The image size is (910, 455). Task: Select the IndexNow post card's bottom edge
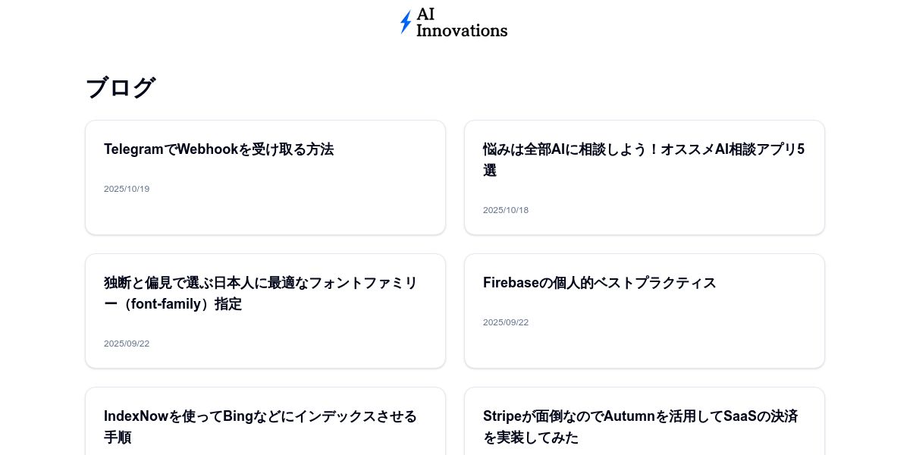(265, 453)
